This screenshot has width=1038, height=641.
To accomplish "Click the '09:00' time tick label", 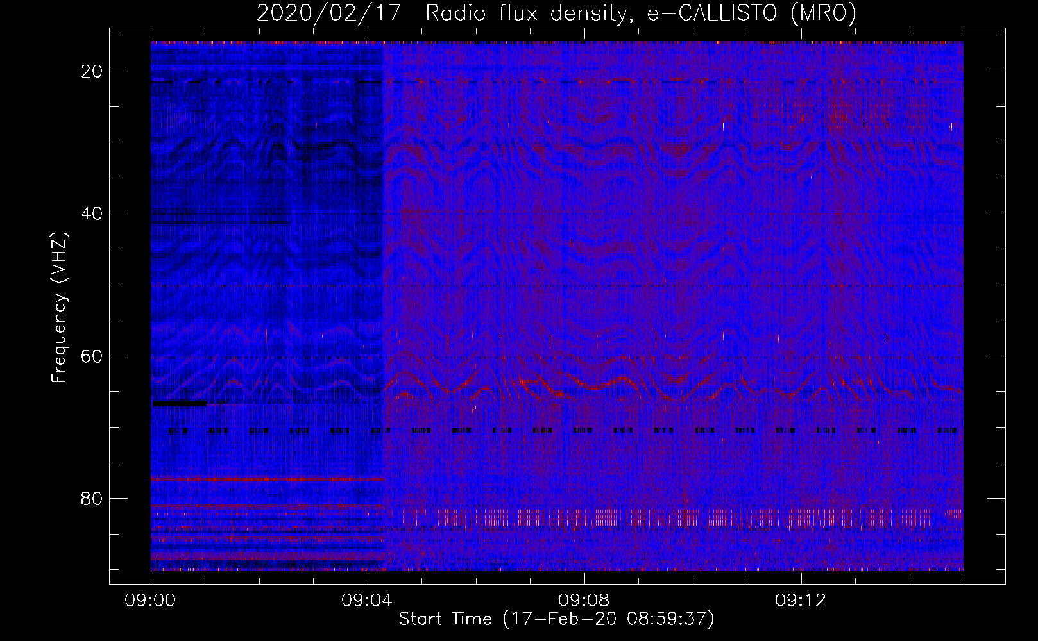I will click(x=151, y=601).
